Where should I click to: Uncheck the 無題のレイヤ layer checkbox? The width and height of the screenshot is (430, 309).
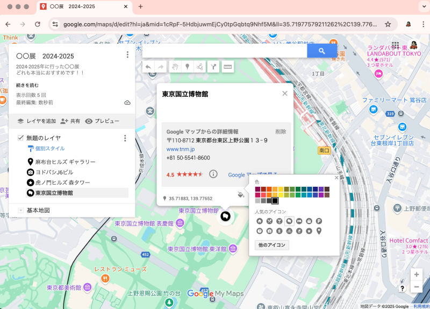click(20, 138)
